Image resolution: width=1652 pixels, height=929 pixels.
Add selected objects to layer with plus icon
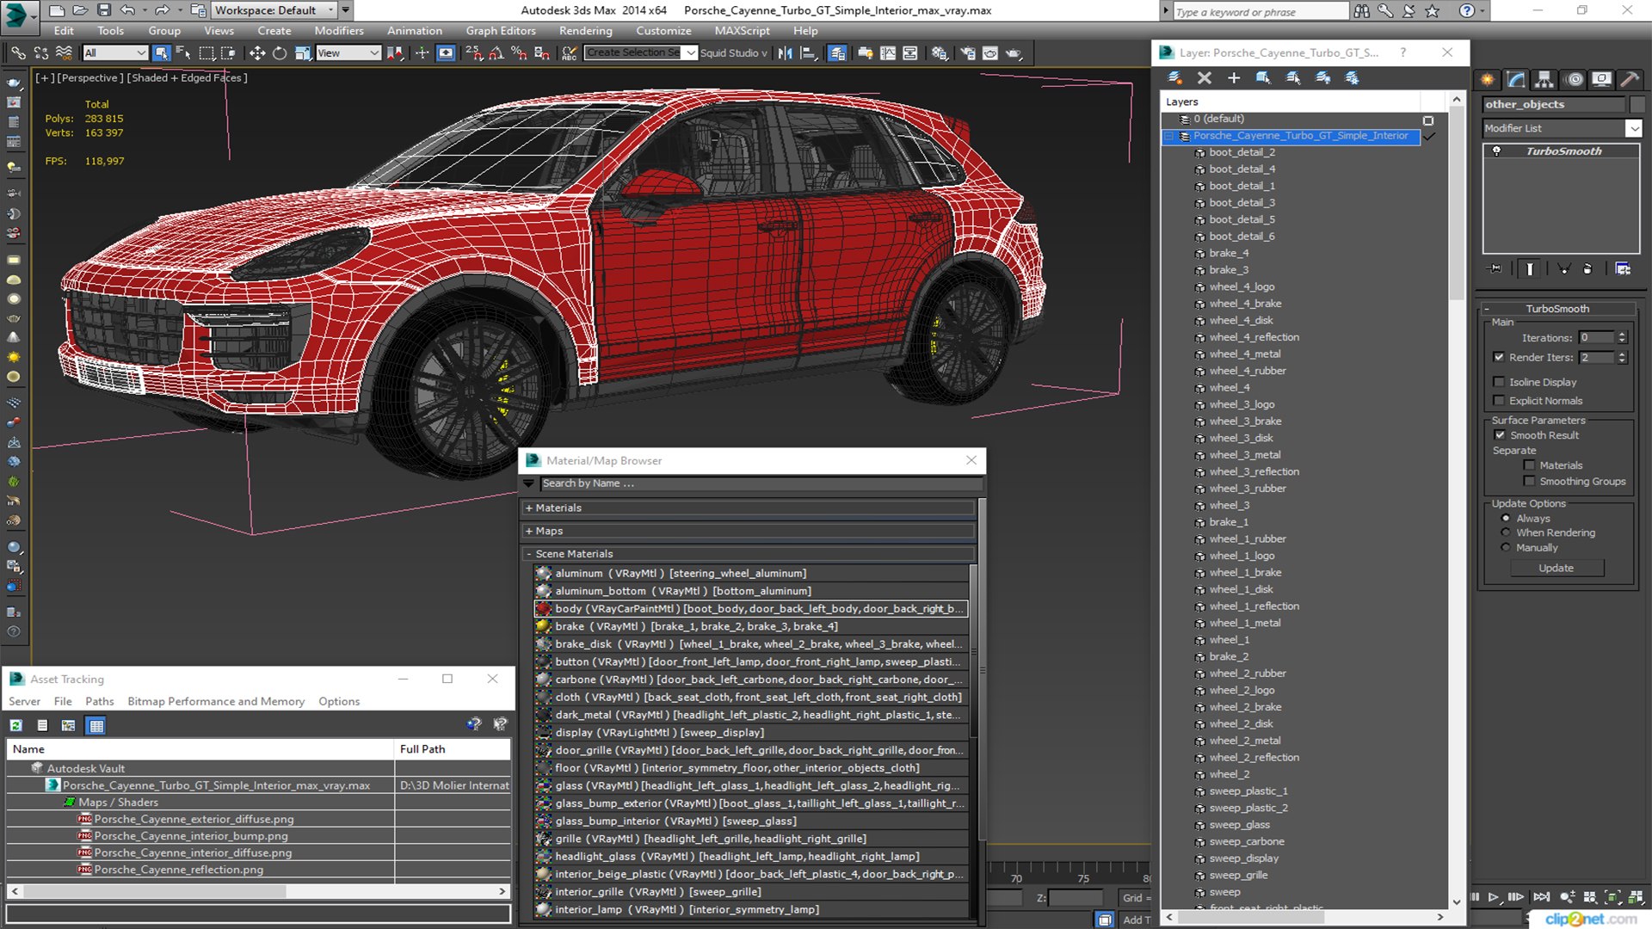pos(1234,78)
